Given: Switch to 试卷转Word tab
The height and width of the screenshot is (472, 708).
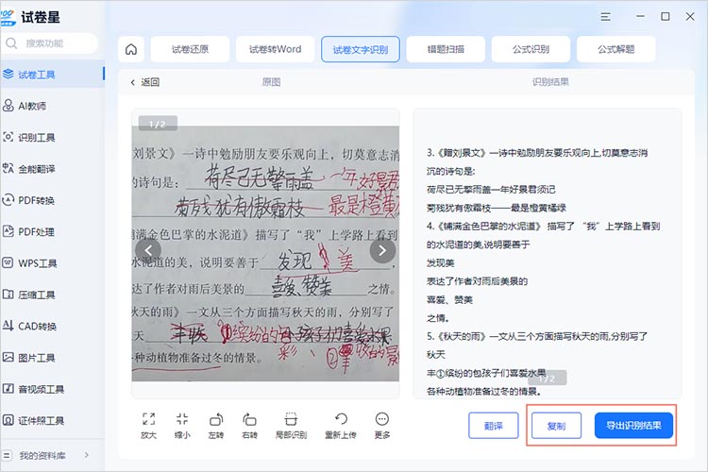Looking at the screenshot, I should [275, 49].
